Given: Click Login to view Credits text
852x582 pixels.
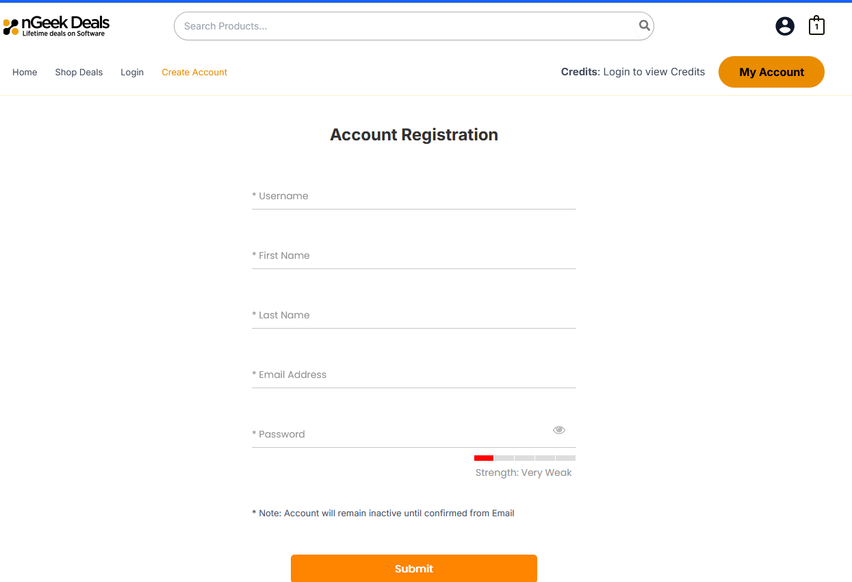Looking at the screenshot, I should click(654, 72).
